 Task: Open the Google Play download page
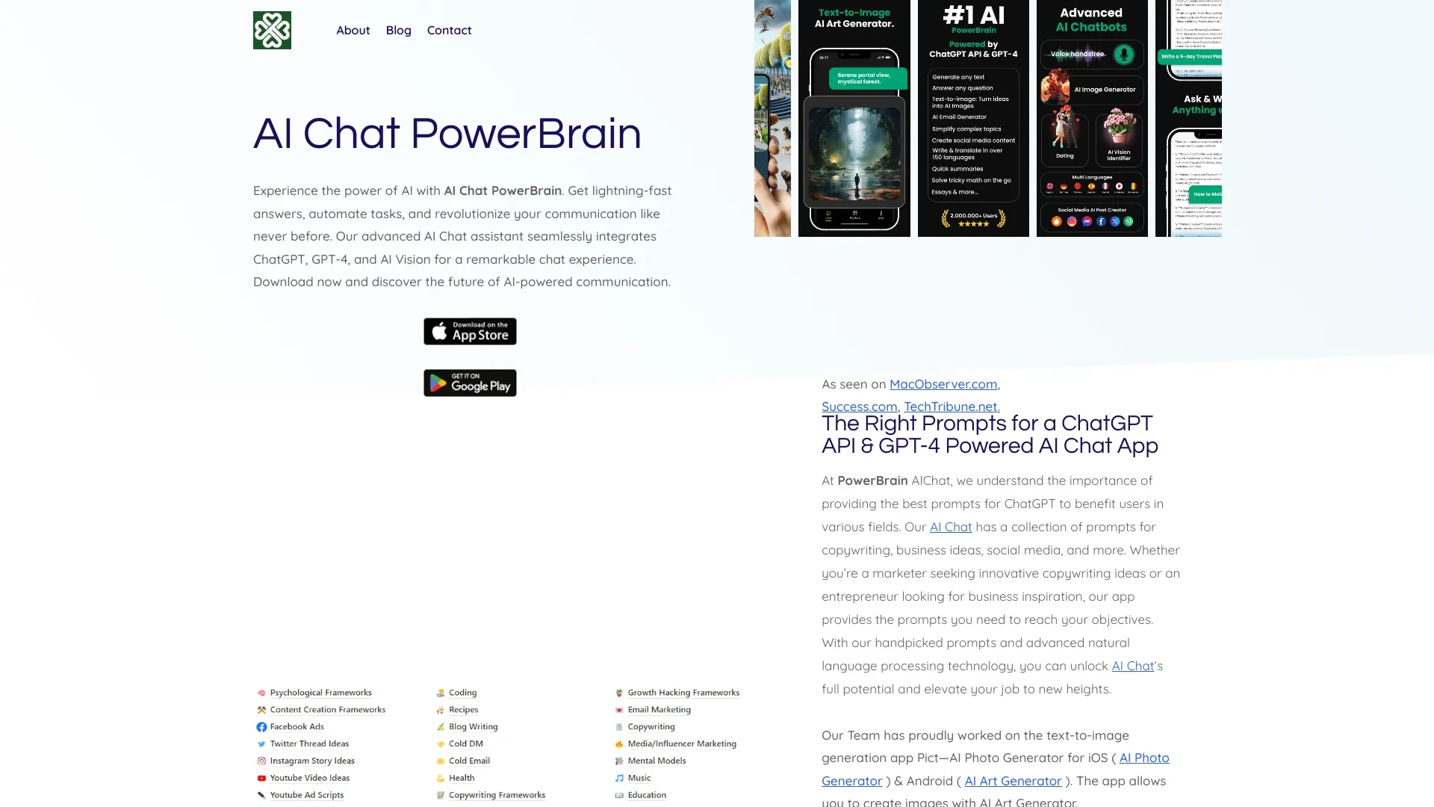[x=470, y=383]
